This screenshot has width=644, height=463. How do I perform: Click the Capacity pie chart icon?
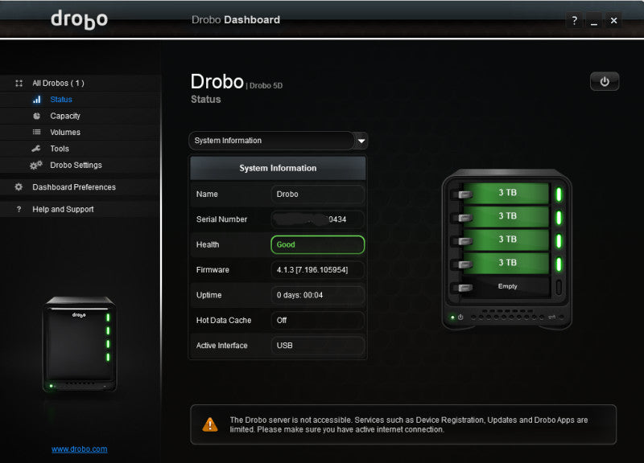37,116
